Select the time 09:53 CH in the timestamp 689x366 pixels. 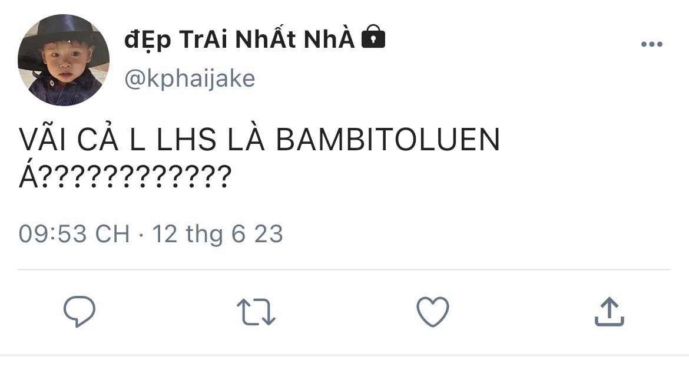[74, 233]
